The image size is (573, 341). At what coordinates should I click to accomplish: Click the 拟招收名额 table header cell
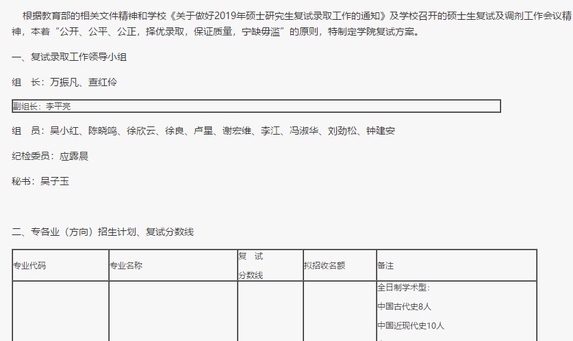(324, 265)
